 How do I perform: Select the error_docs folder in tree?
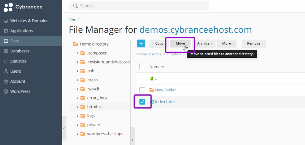pos(97,98)
